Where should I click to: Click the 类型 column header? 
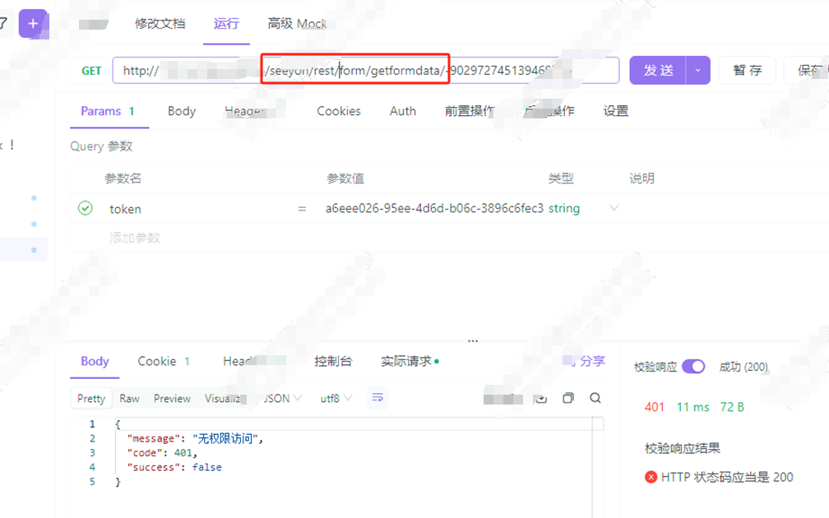tap(561, 178)
